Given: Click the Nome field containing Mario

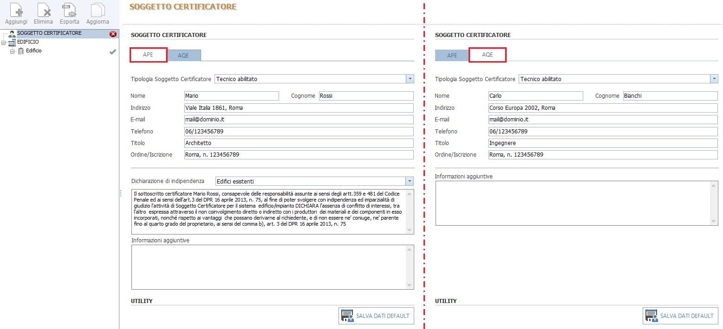Looking at the screenshot, I should pos(231,96).
